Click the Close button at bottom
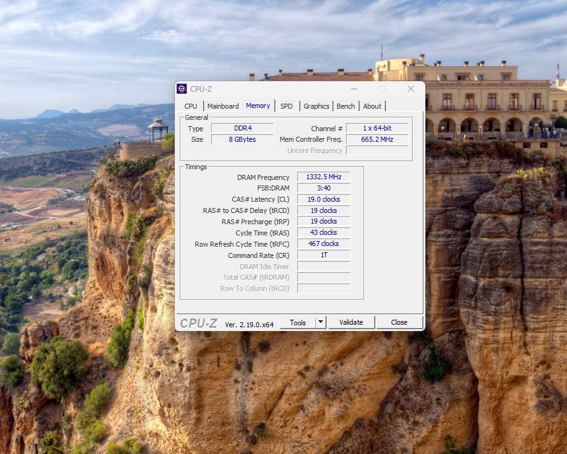Viewport: 567px width, 454px height. coord(399,322)
